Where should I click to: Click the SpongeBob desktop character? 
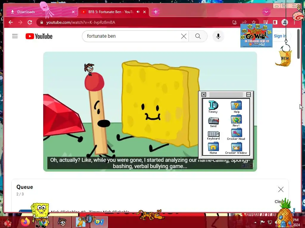pyautogui.click(x=40, y=215)
